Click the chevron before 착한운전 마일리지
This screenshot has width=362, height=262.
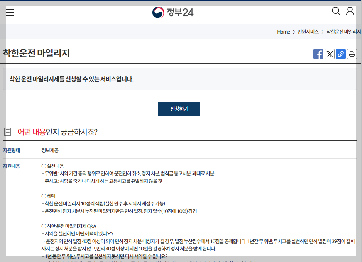point(323,32)
